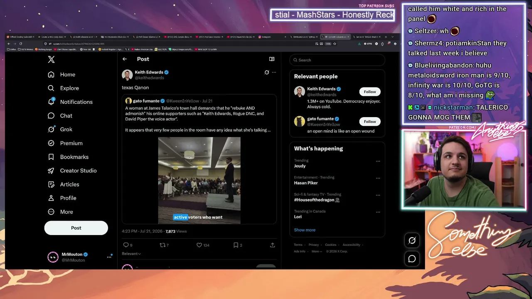Open options for #Houseofthedragon trend
The image size is (532, 299).
[x=378, y=195]
